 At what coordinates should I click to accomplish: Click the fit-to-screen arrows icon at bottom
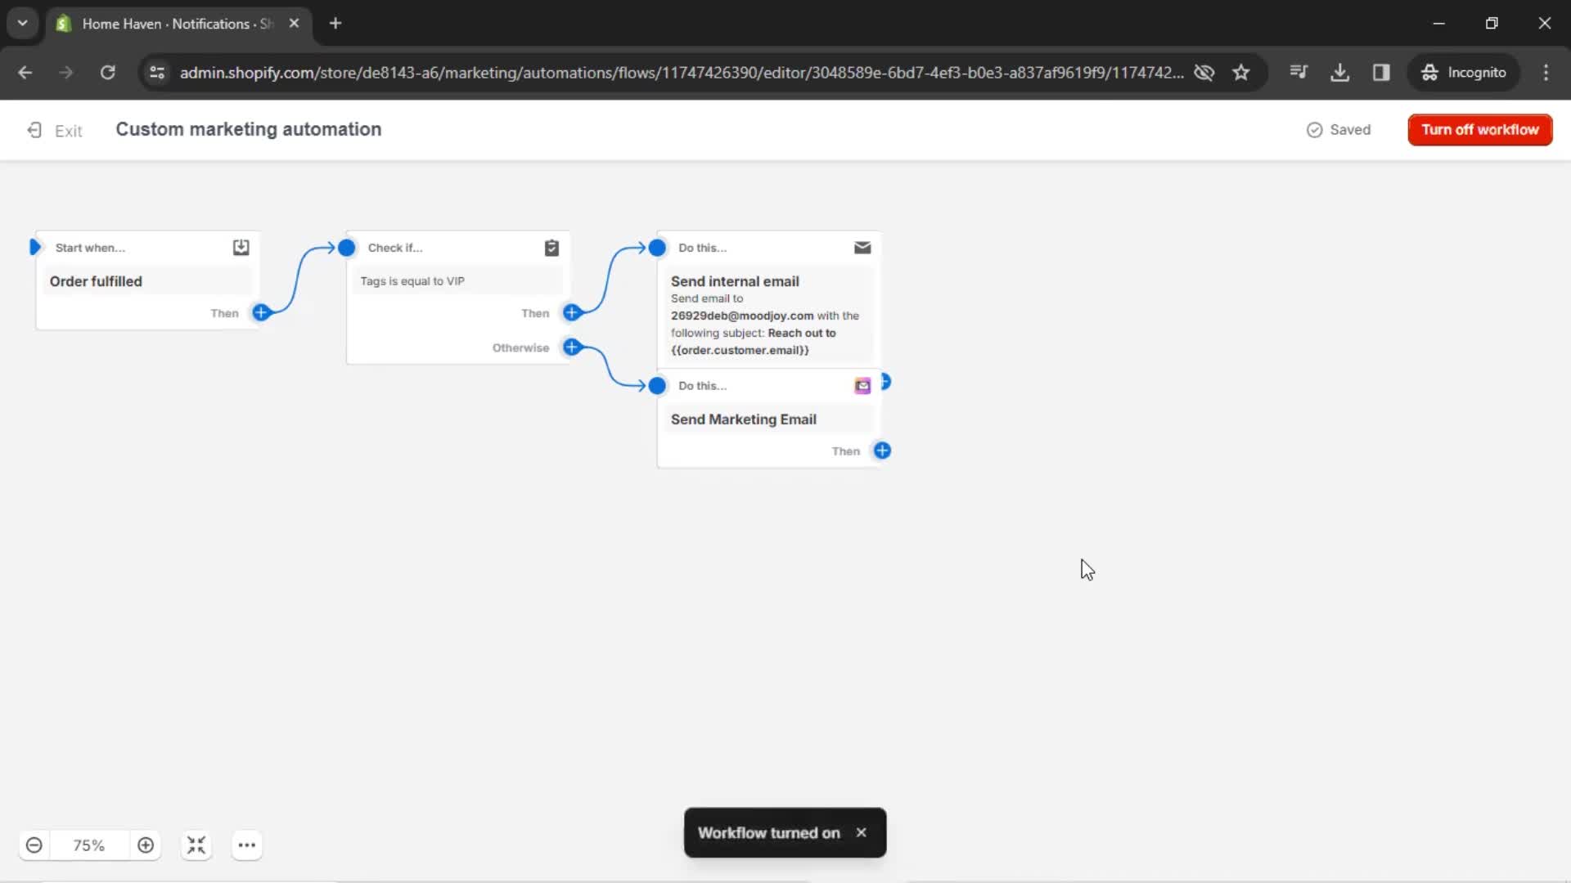tap(196, 845)
